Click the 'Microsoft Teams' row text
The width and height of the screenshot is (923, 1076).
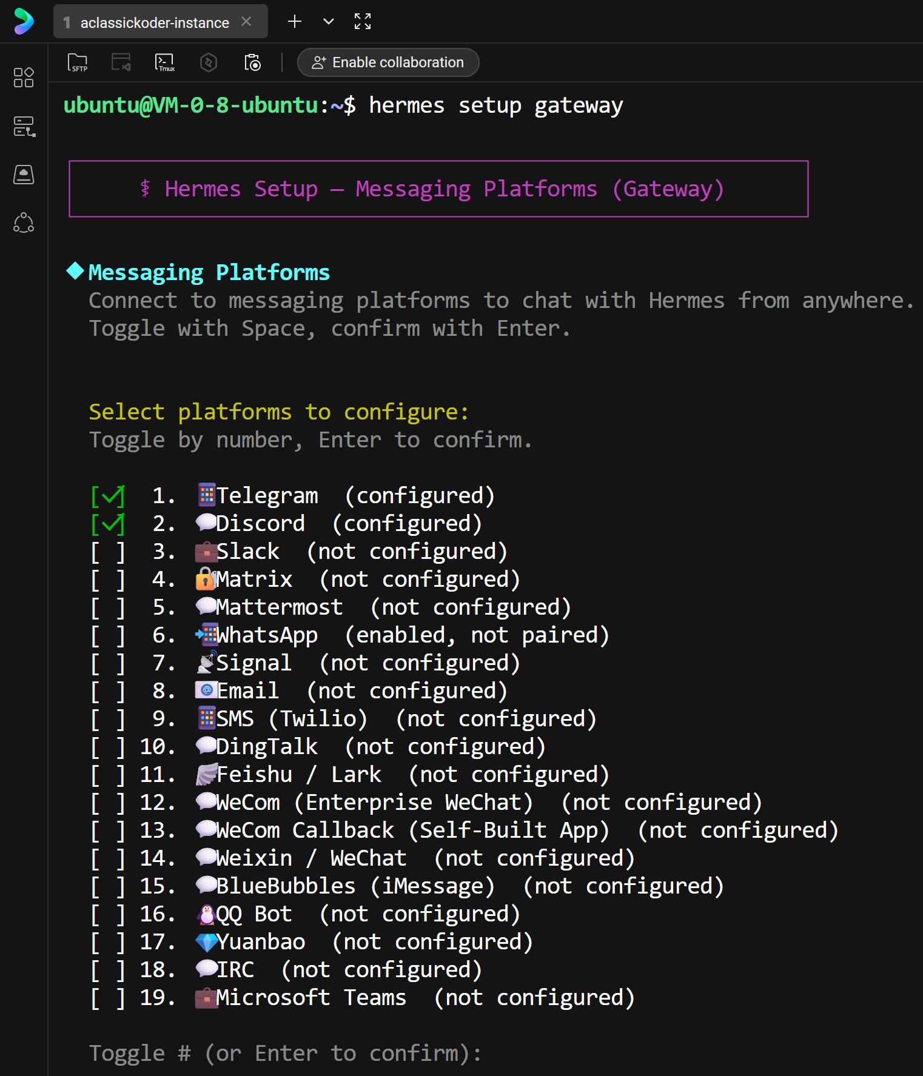point(311,998)
